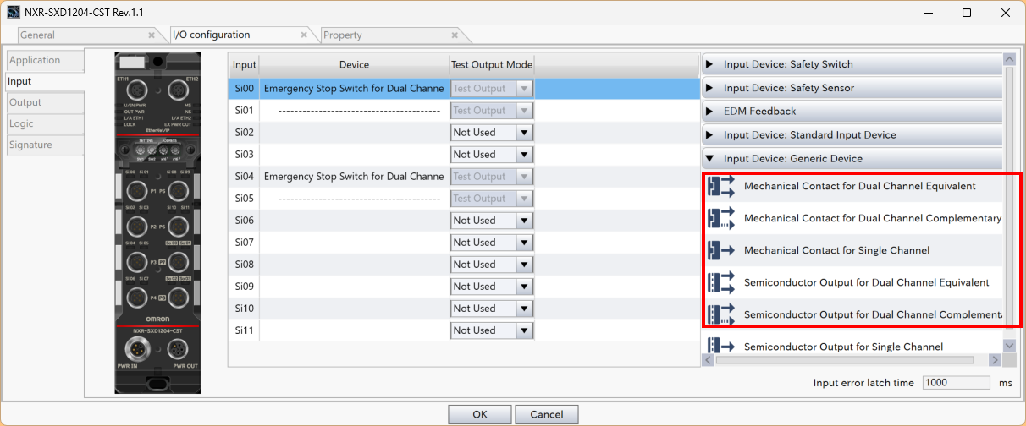Open the Output side tab

(45, 103)
